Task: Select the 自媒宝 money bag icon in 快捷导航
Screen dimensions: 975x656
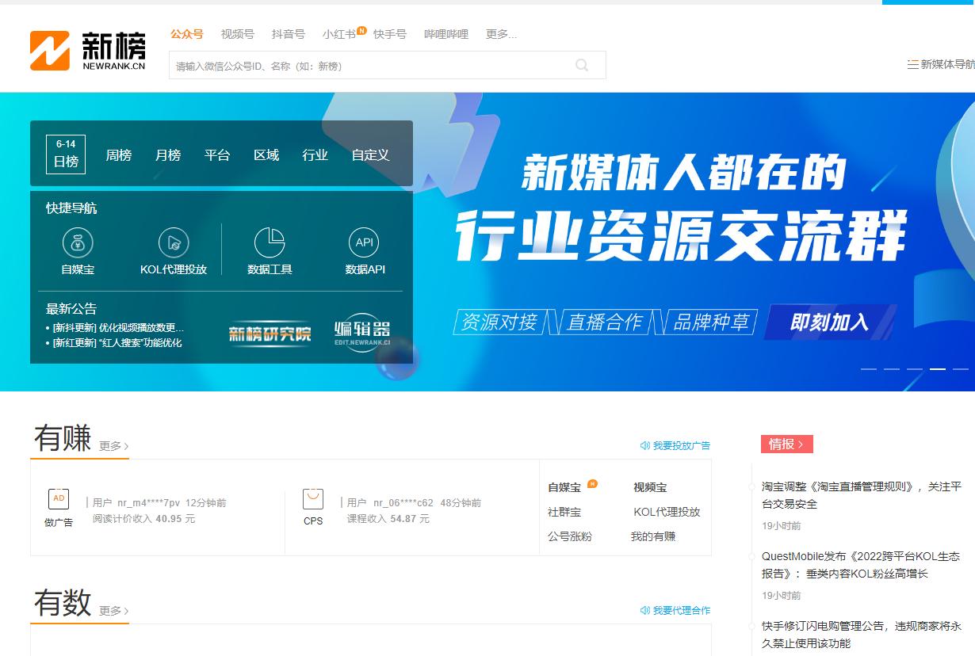Action: tap(77, 242)
